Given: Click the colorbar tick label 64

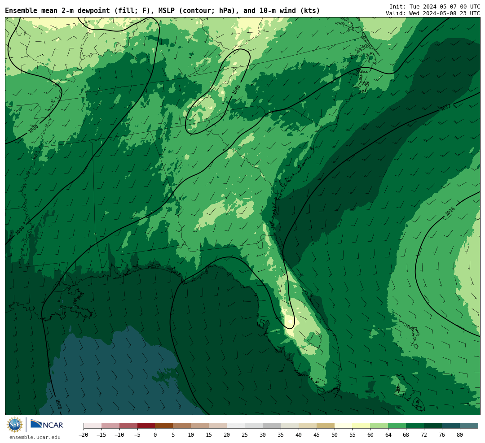Looking at the screenshot, I should (388, 435).
